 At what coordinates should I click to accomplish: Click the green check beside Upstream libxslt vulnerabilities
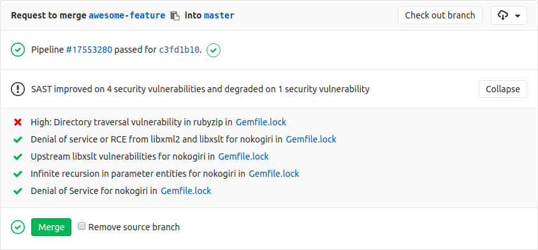[x=18, y=157]
